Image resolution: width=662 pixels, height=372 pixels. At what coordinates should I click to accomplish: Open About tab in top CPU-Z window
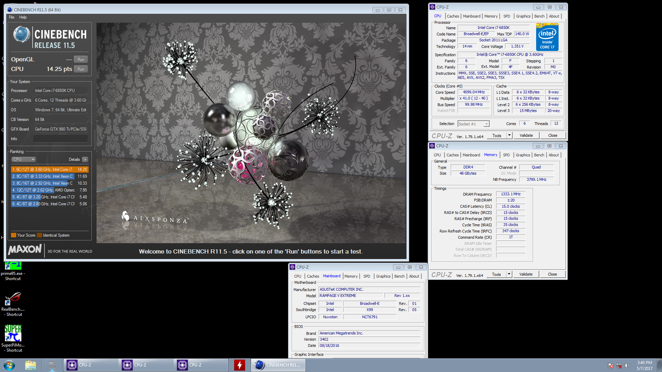coord(554,16)
